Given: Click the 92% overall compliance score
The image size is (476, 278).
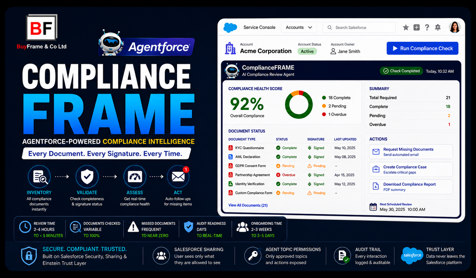Looking at the screenshot, I should click(x=247, y=104).
